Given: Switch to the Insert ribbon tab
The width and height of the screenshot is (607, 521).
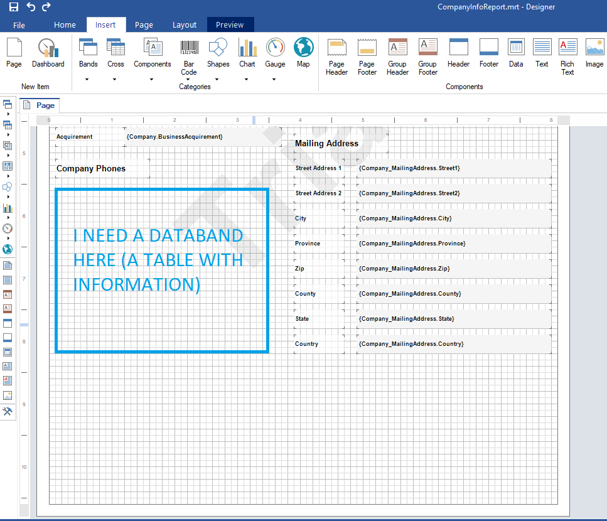Looking at the screenshot, I should pyautogui.click(x=105, y=24).
